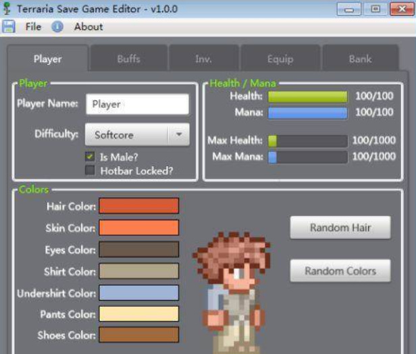The height and width of the screenshot is (354, 416).
Task: Click the Player Name text field
Action: tap(137, 104)
